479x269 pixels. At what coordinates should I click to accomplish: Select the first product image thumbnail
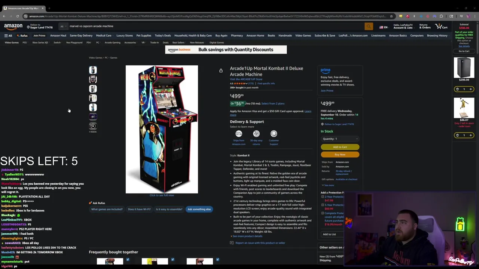(93, 70)
